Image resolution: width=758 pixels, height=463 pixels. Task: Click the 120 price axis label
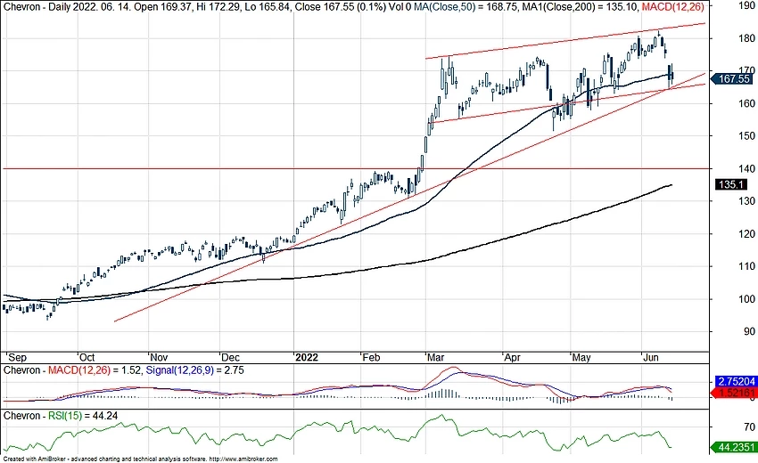[x=747, y=233]
